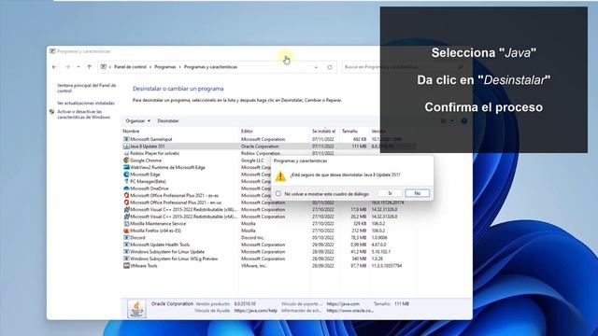
Task: Open Ver actualizaciones instaladas
Action: [86, 104]
